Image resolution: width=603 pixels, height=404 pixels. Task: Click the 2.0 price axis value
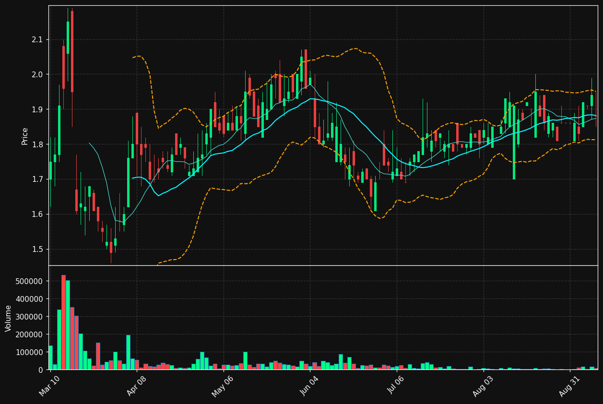point(37,74)
